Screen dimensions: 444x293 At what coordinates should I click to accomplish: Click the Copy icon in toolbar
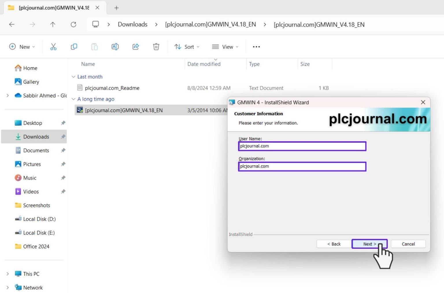click(74, 47)
